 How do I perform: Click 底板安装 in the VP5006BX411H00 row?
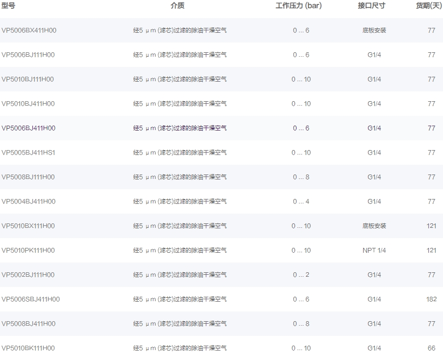coord(374,30)
